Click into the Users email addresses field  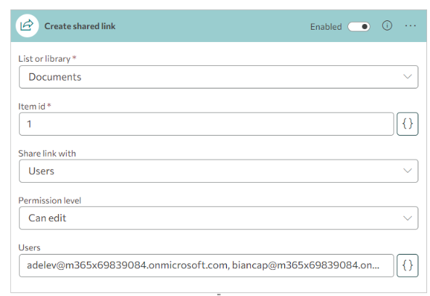click(x=207, y=266)
